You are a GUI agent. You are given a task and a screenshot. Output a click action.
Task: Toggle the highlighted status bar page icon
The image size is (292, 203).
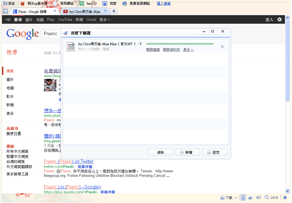[243, 198]
